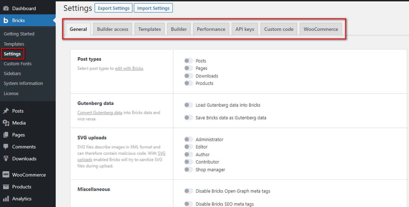This screenshot has width=409, height=207.
Task: Go to Getting Started under Bricks
Action: [x=19, y=34]
